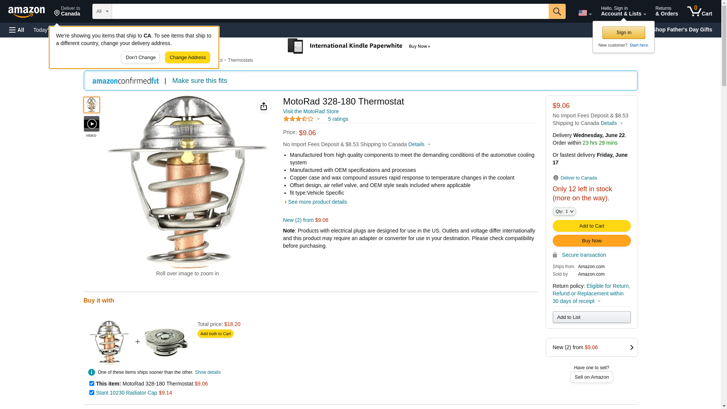The image size is (727, 409).
Task: Click the search magnifier button
Action: click(x=557, y=11)
